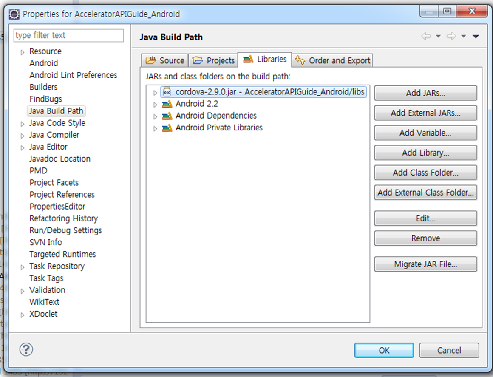Click the cordova-2.9.0.jar file icon
Viewport: 493px width, 377px height.
coord(167,92)
